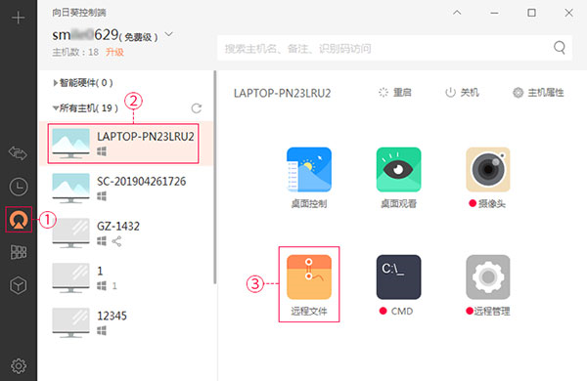Collapse the header with up chevron
Viewport: 587px width, 381px height.
[457, 13]
